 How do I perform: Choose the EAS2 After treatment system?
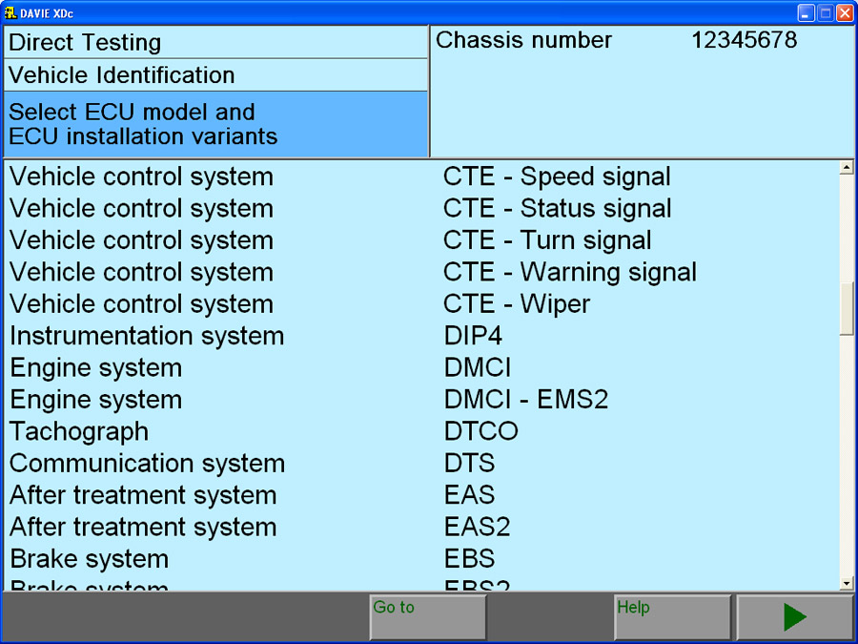coord(477,527)
